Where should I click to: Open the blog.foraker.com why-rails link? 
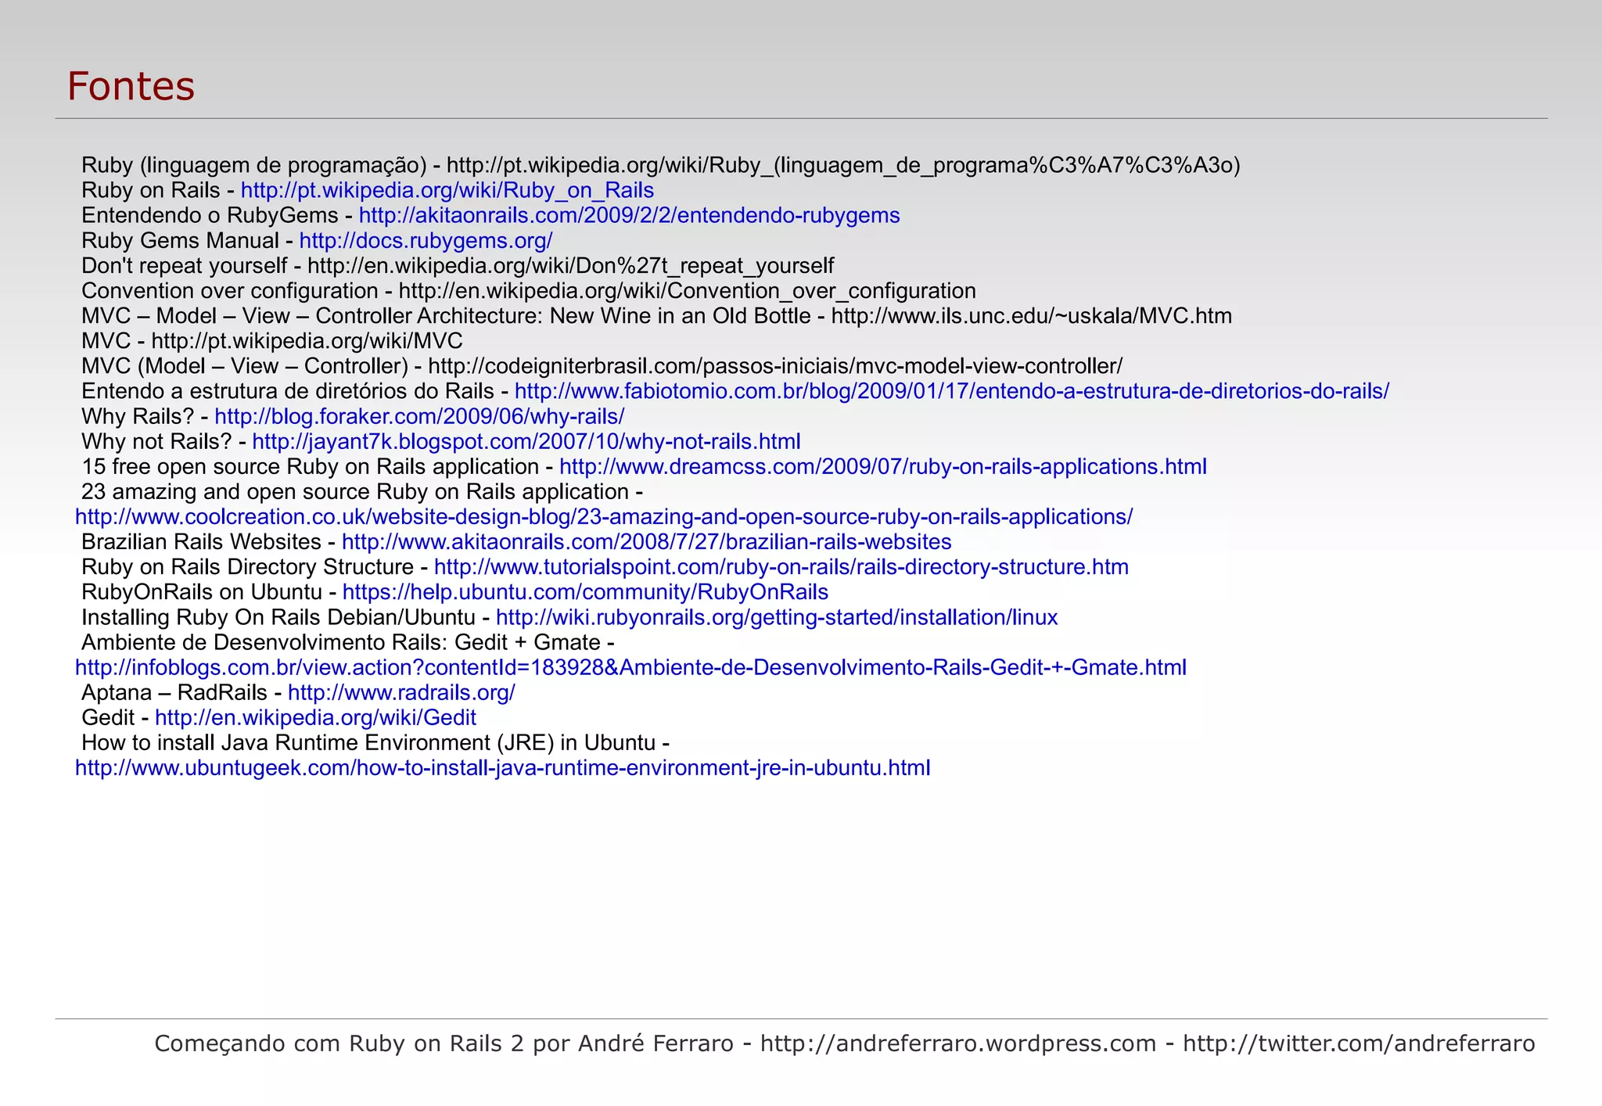coord(419,416)
